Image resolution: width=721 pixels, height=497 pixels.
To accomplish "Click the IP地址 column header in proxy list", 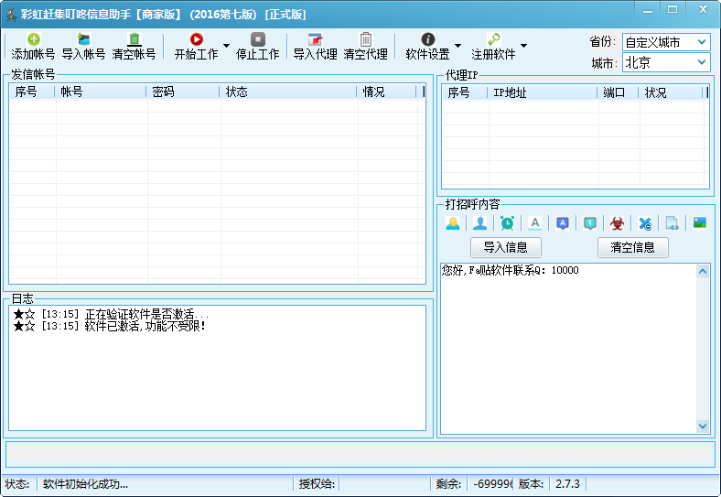I will [543, 92].
